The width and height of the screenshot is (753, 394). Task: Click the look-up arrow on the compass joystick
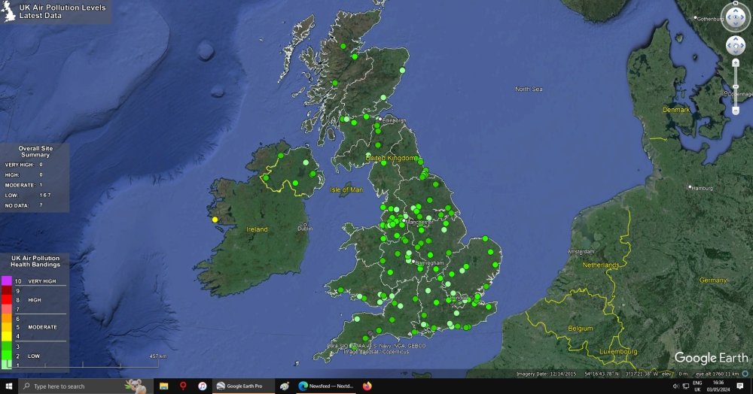736,10
